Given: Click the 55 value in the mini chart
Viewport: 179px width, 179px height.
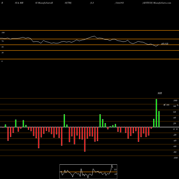Looking at the screenshot, I should pos(115,170).
